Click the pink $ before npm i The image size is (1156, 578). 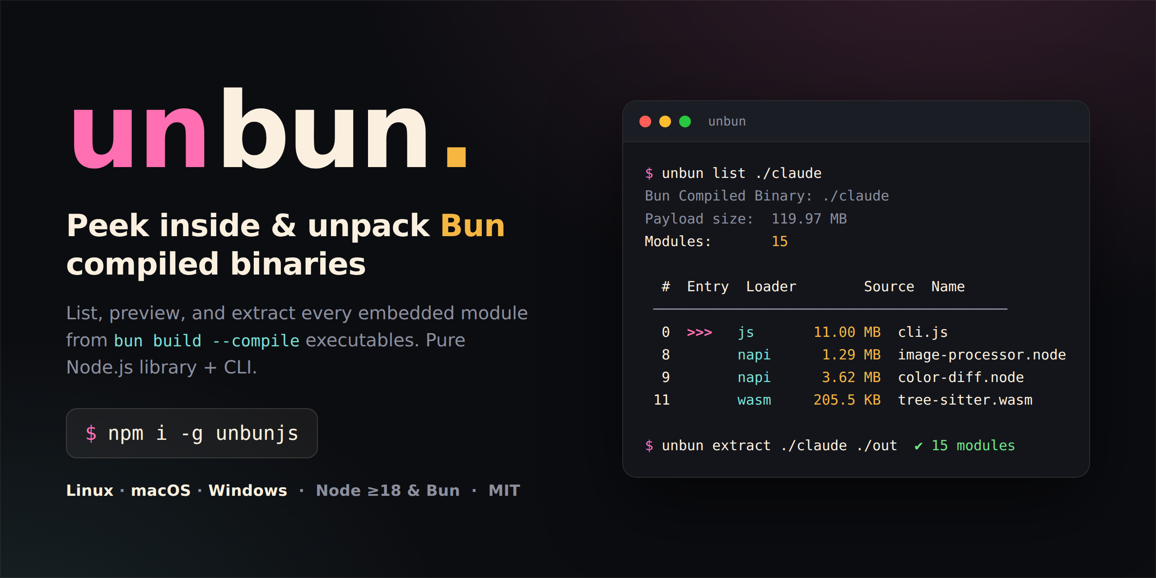coord(91,433)
